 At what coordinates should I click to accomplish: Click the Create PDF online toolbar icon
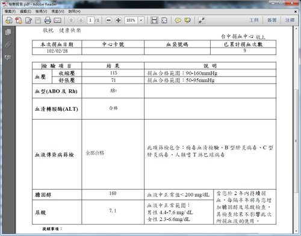click(x=19, y=20)
